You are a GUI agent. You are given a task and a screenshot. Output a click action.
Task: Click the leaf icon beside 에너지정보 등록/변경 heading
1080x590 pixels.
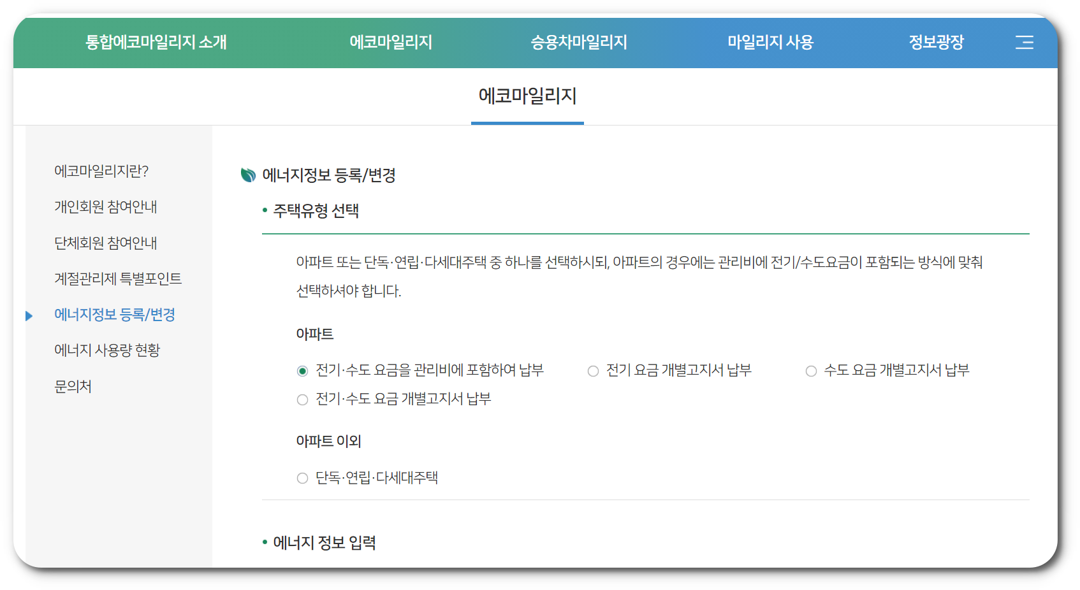(247, 174)
